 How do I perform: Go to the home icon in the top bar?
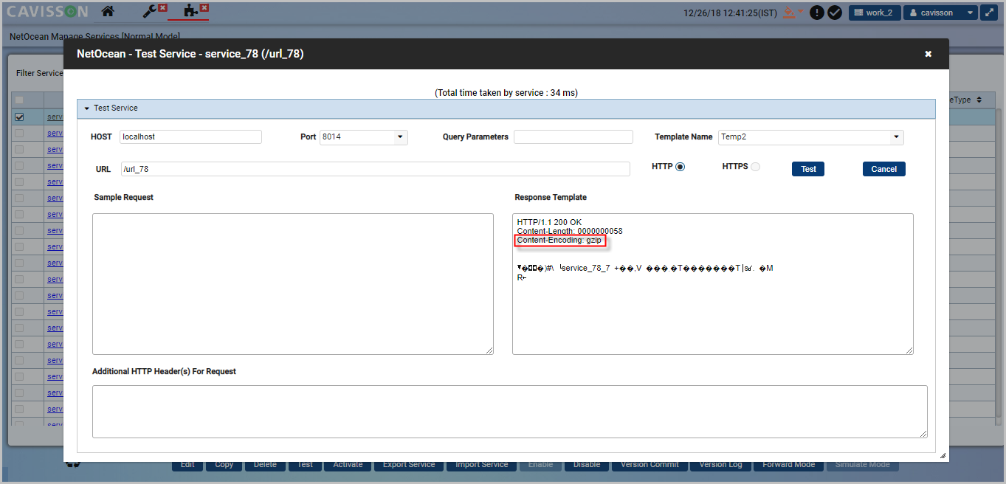click(x=108, y=12)
